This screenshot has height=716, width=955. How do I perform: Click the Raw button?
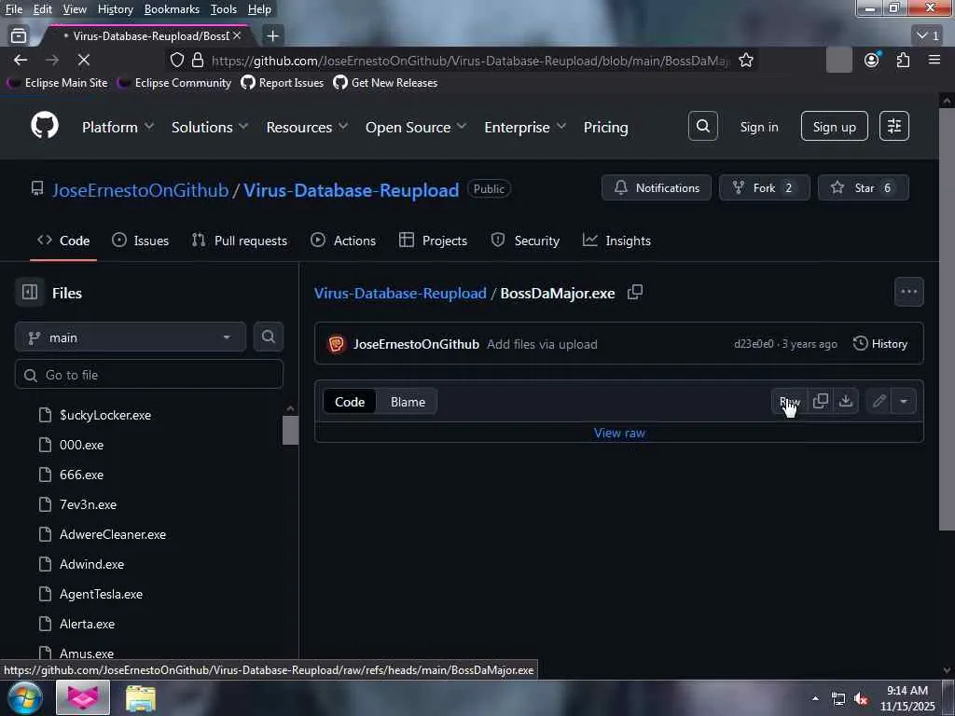point(790,401)
